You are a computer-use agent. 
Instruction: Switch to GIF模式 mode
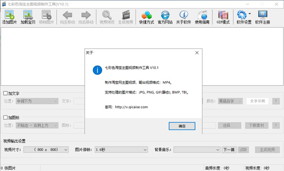coord(223,17)
